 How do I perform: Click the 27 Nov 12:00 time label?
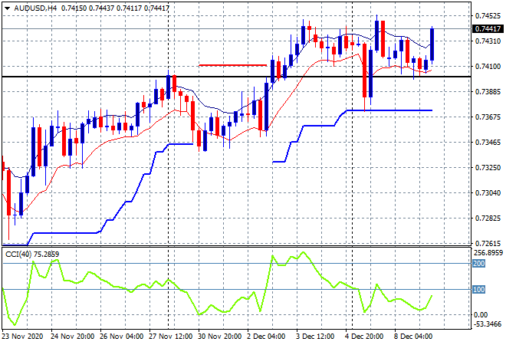point(171,337)
